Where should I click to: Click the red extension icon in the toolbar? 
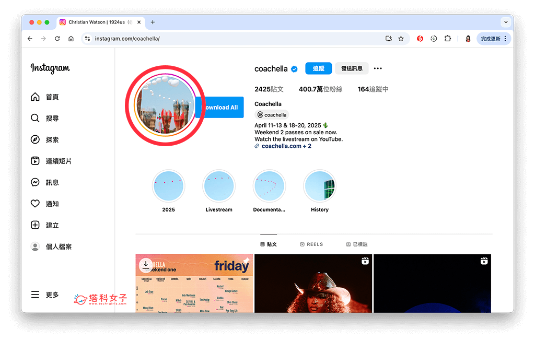pos(420,39)
